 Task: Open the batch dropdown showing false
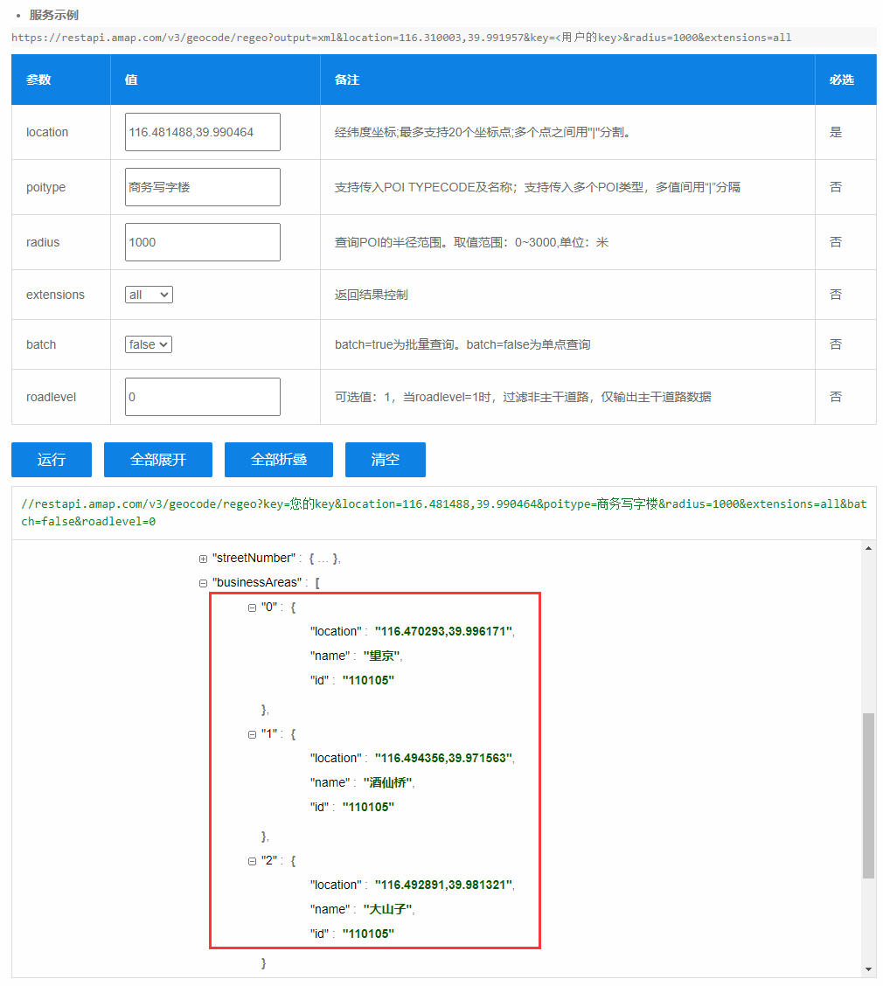click(x=148, y=344)
